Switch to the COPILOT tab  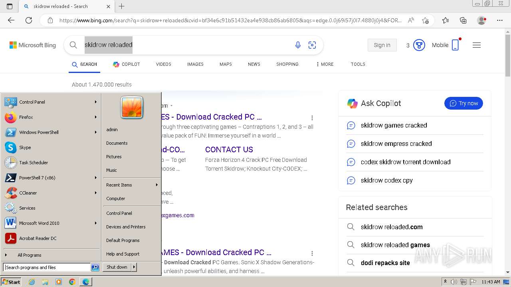pos(126,64)
